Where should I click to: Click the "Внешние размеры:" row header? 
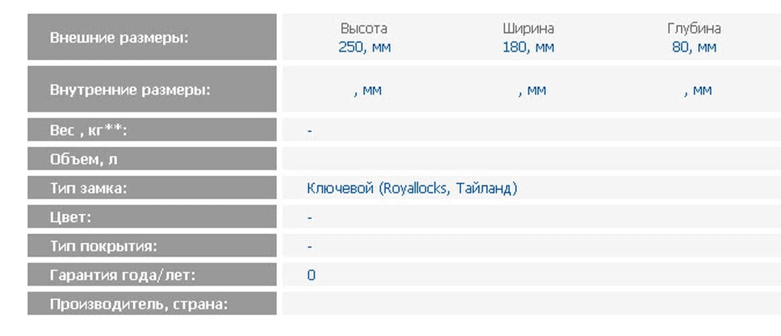(x=119, y=38)
